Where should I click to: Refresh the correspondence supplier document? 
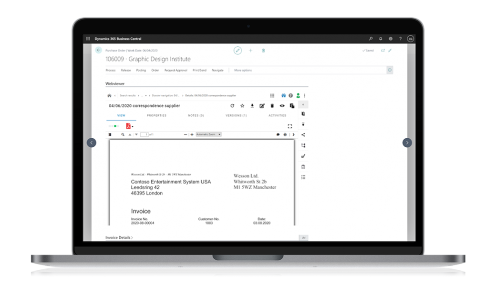(x=232, y=106)
